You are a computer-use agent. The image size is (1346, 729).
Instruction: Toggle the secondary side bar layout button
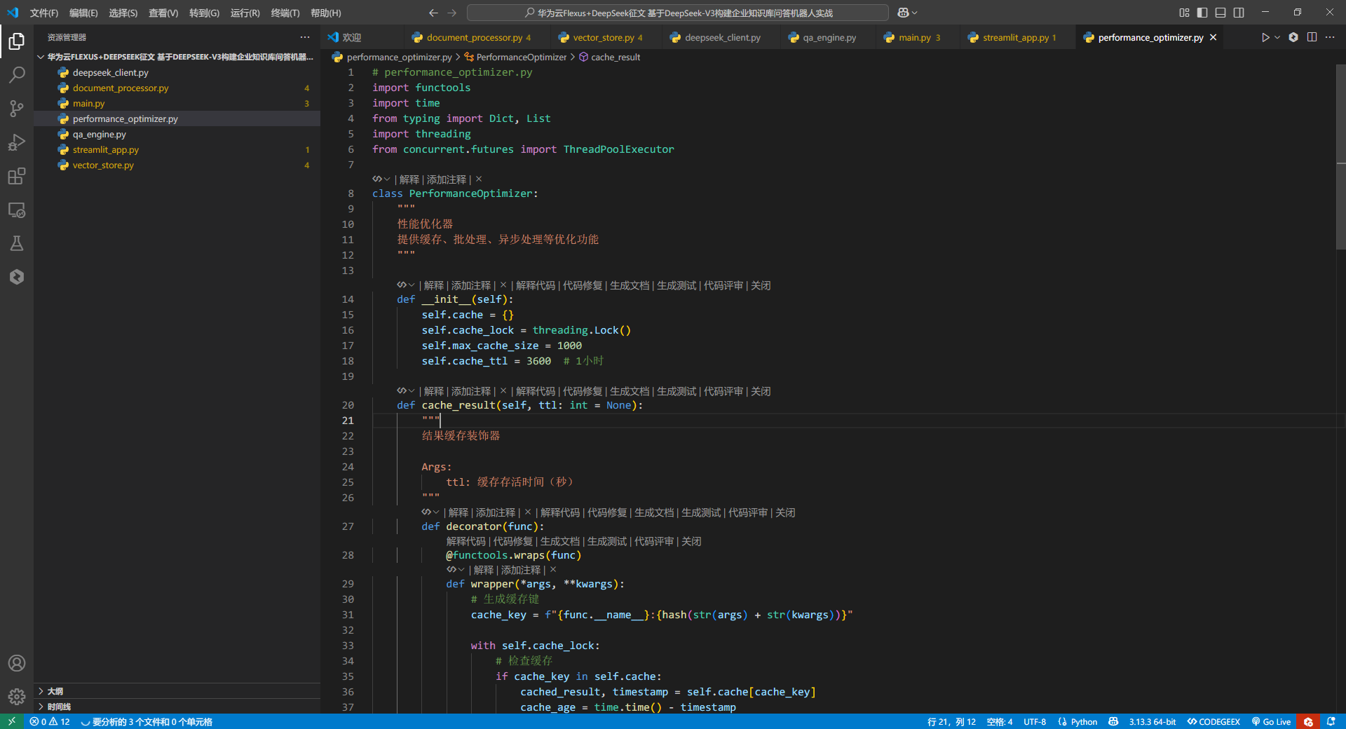tap(1239, 13)
